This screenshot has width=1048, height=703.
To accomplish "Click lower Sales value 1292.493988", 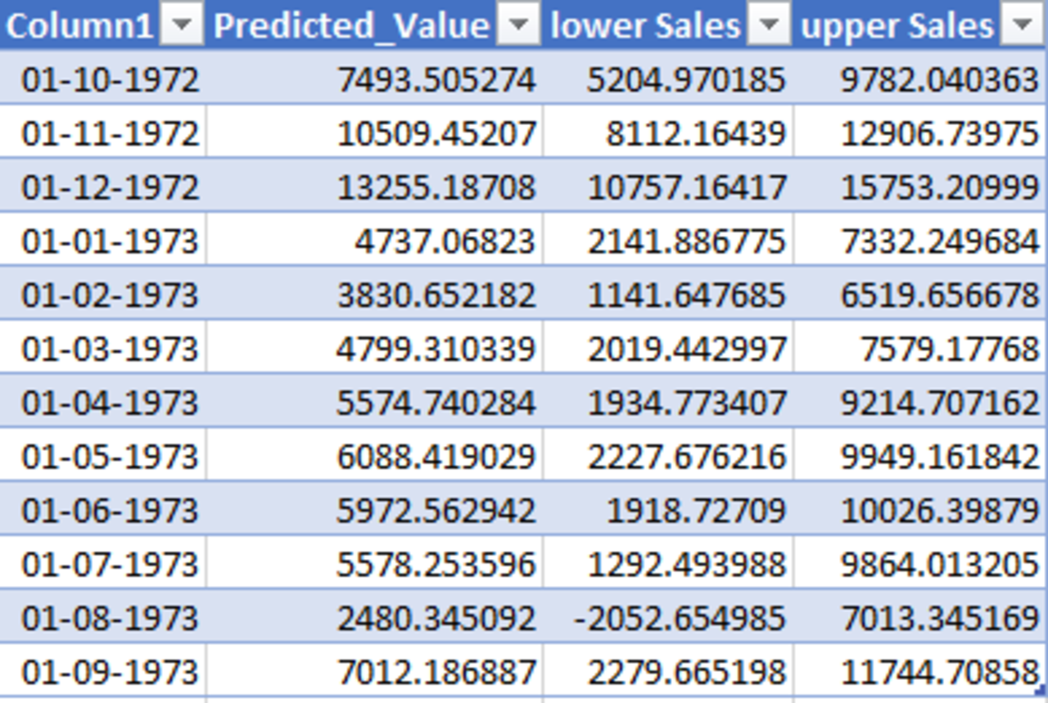I will (686, 565).
